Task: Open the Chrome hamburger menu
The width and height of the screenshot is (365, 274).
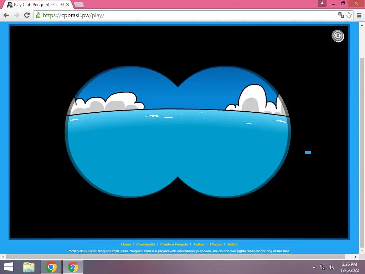Action: (359, 15)
